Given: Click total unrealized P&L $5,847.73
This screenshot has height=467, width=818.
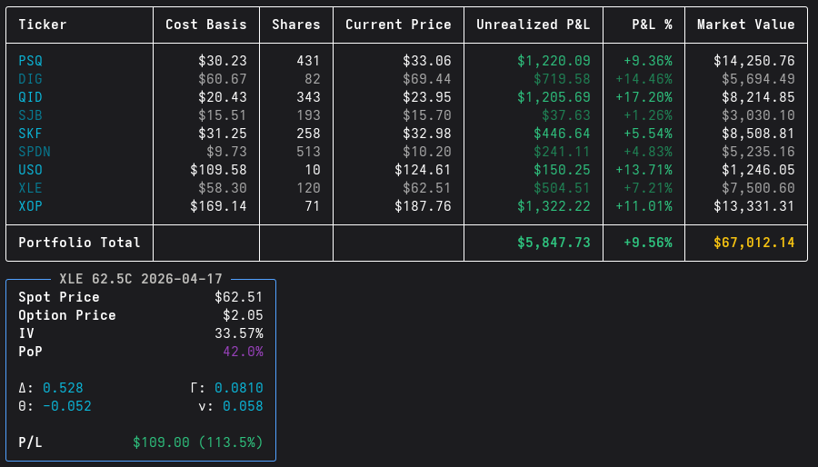Looking at the screenshot, I should point(554,243).
